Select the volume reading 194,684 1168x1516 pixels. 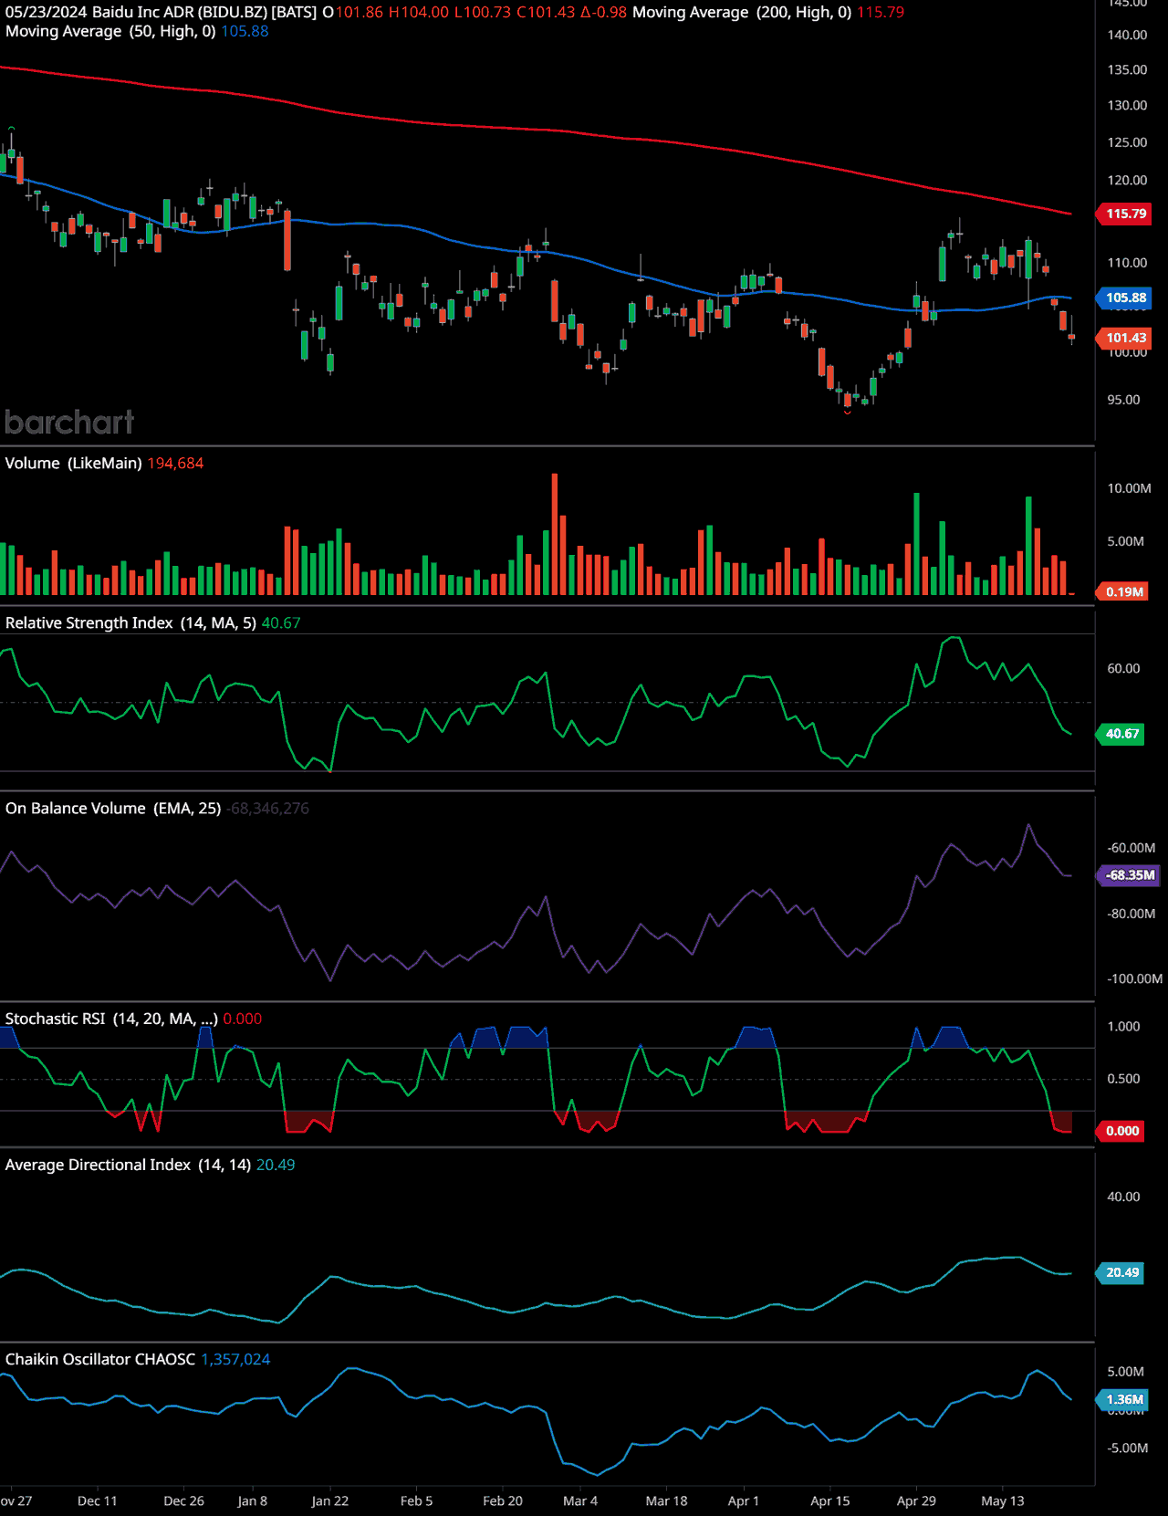point(175,463)
